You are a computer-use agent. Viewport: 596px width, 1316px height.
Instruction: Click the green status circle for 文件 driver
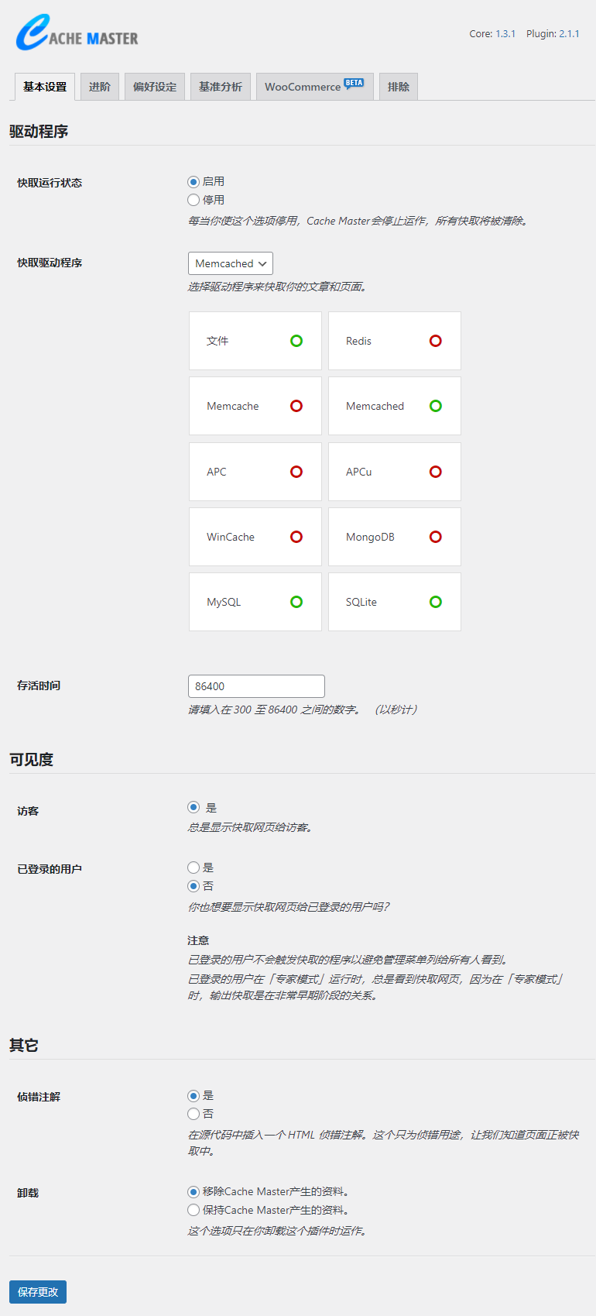coord(296,341)
